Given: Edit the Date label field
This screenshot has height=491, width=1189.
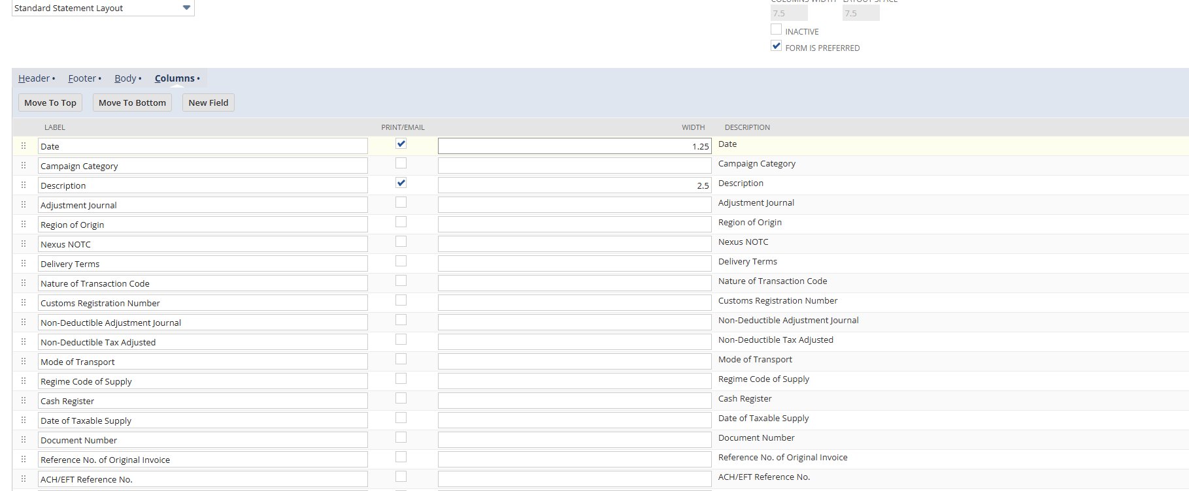Looking at the screenshot, I should tap(203, 146).
